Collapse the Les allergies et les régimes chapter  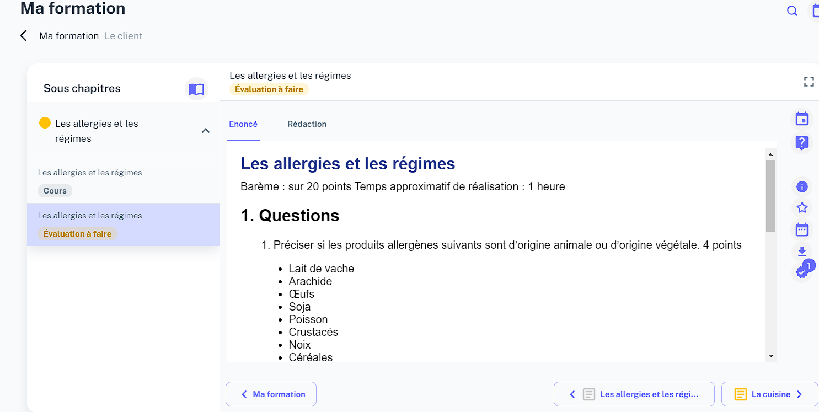click(x=206, y=131)
